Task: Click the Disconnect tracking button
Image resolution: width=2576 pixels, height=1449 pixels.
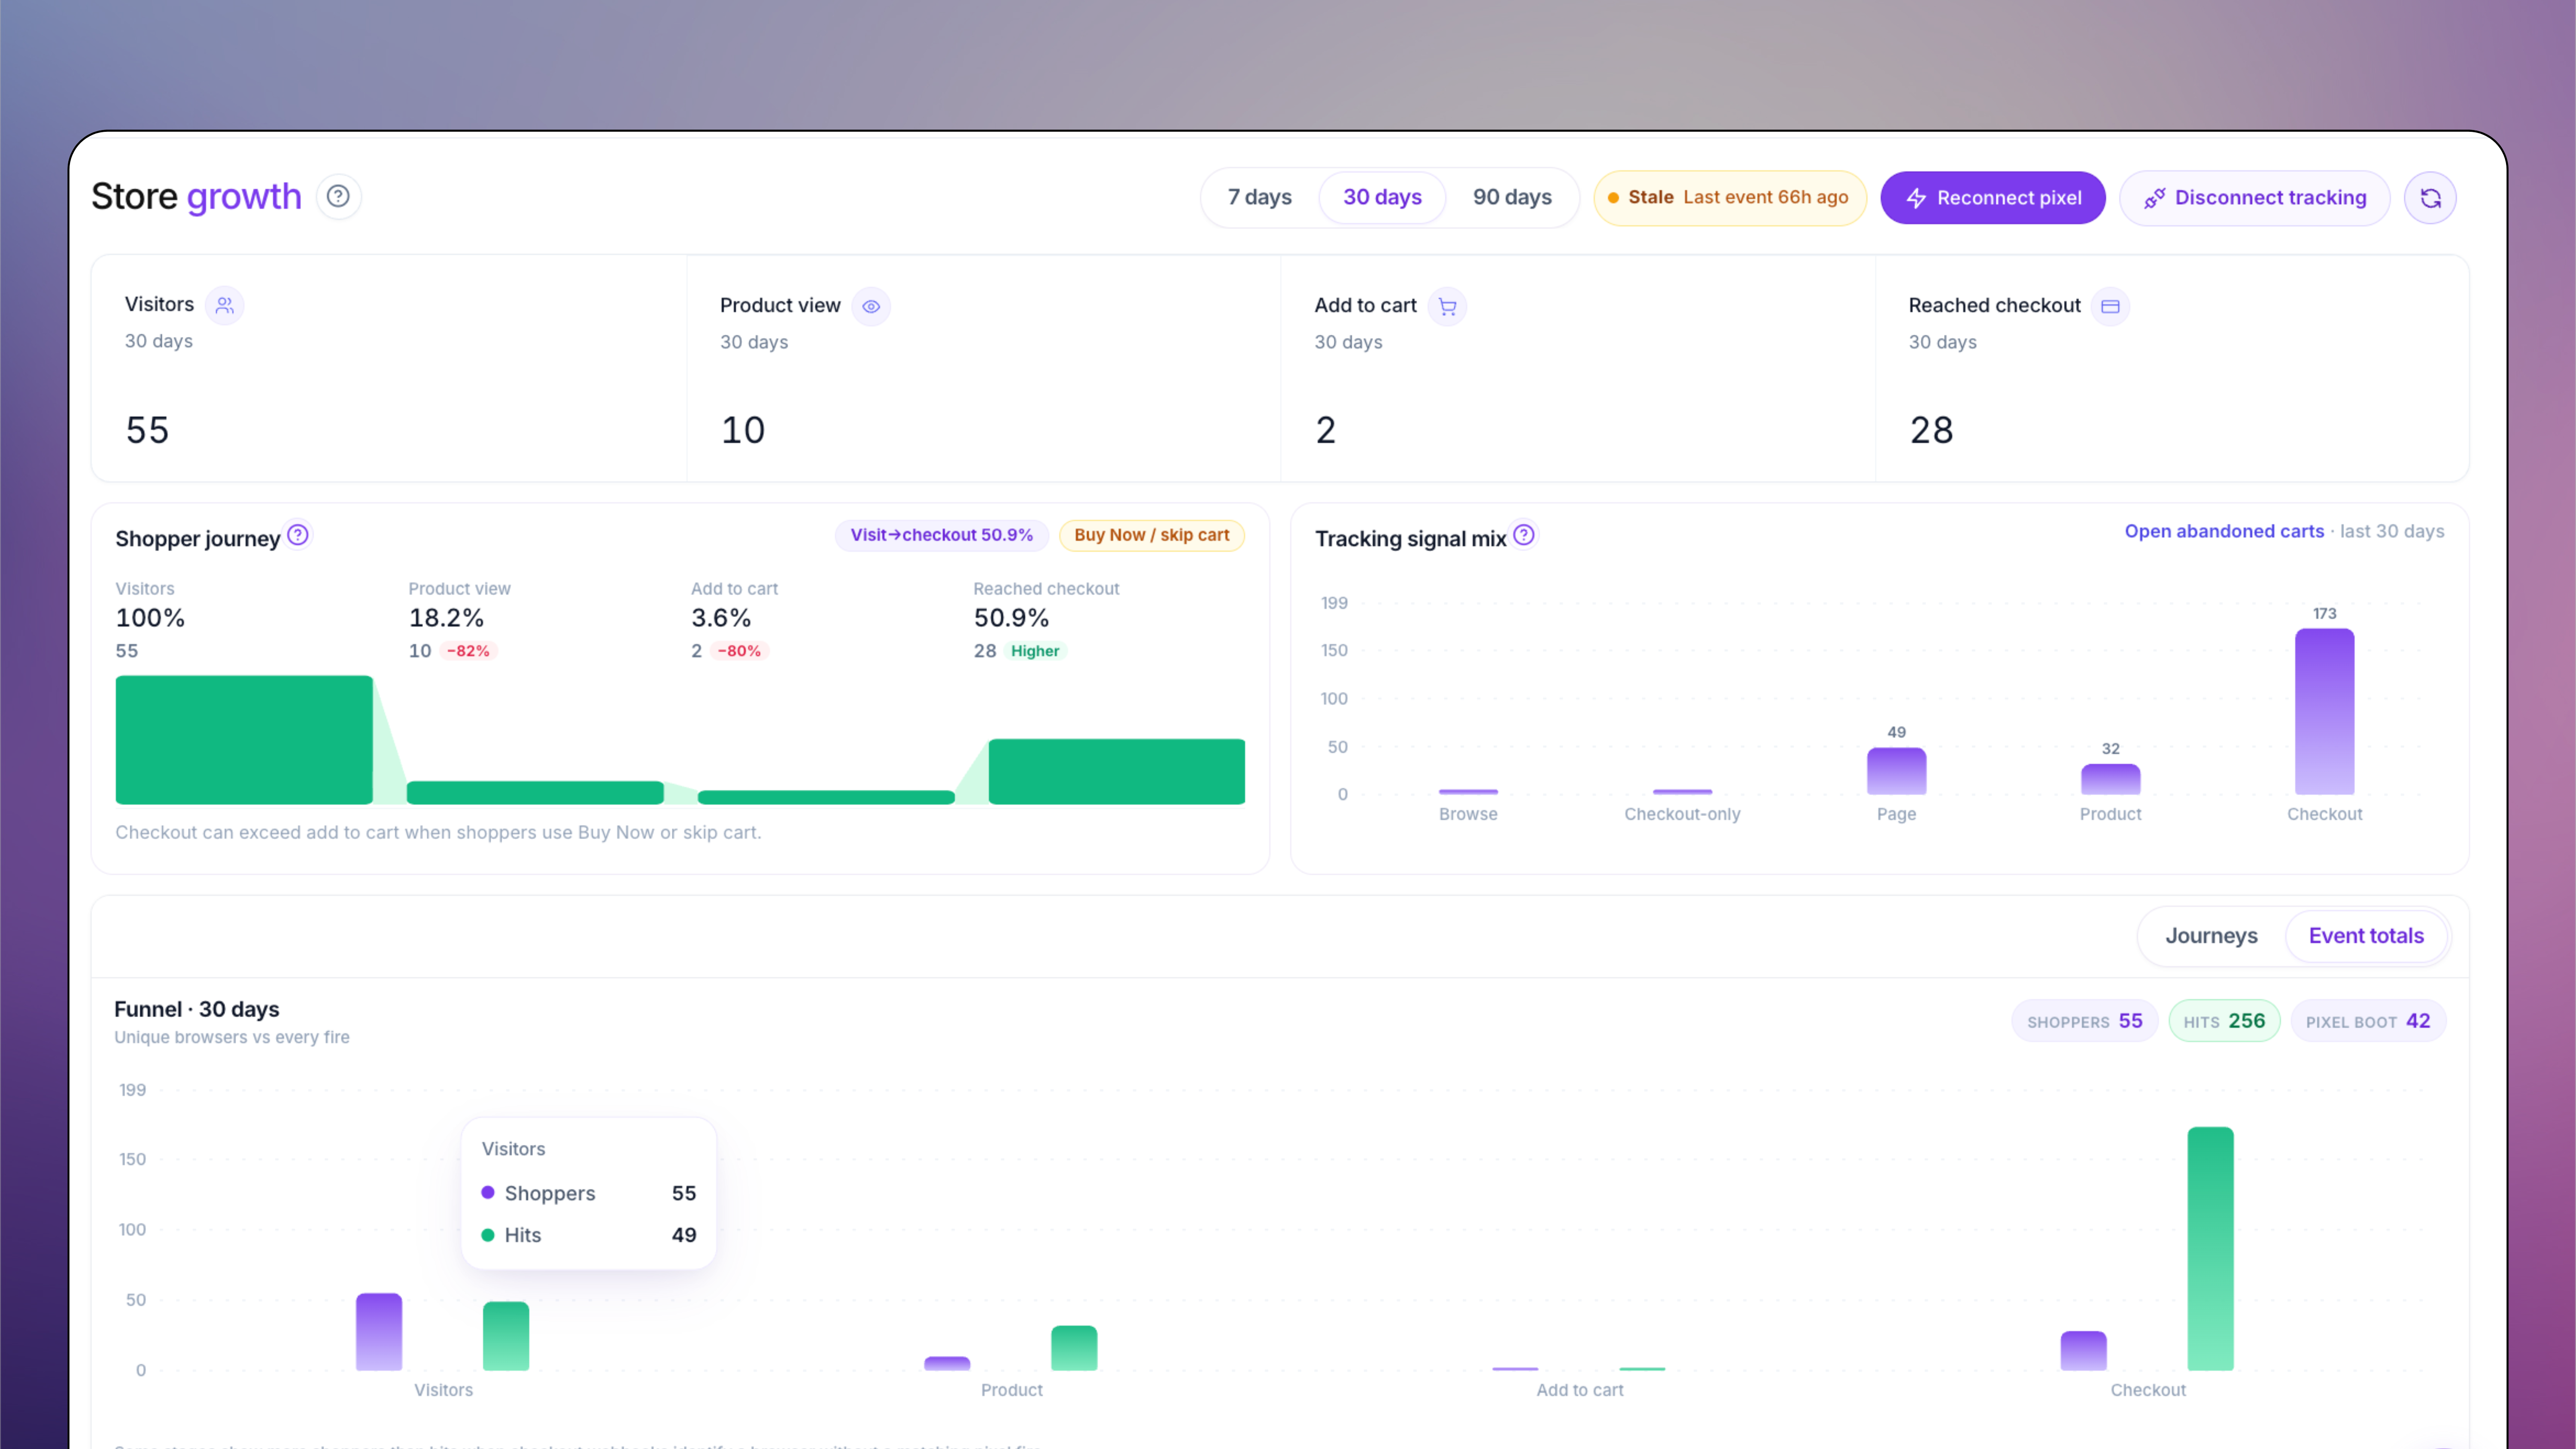Action: pos(2254,198)
